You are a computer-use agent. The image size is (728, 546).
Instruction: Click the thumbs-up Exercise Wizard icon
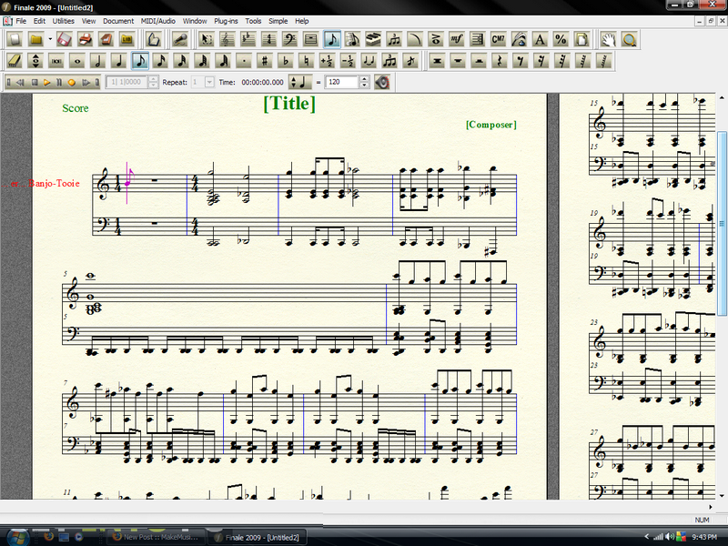tap(153, 39)
